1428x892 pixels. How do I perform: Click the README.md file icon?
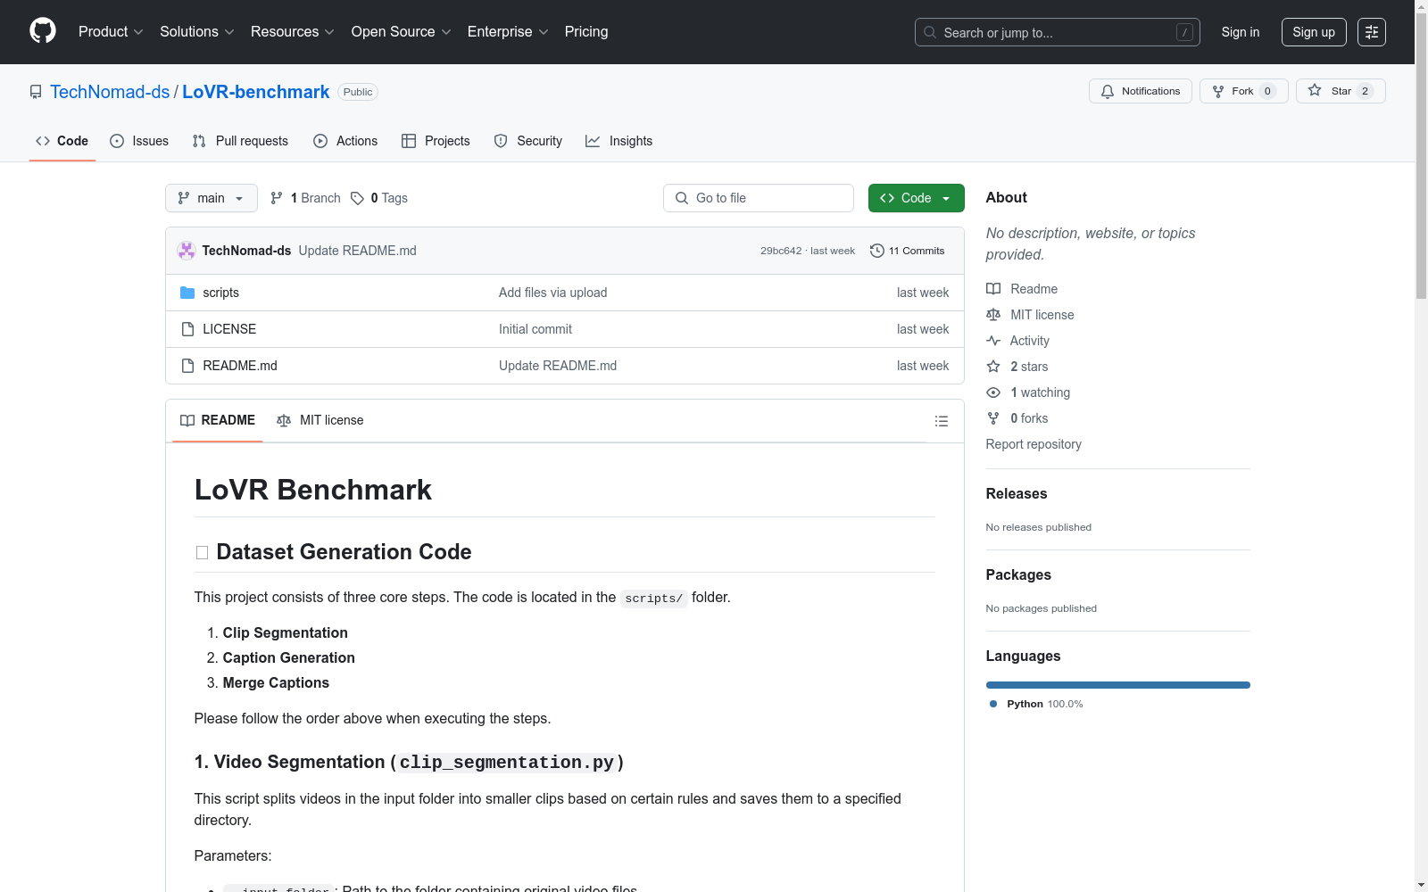click(x=187, y=366)
